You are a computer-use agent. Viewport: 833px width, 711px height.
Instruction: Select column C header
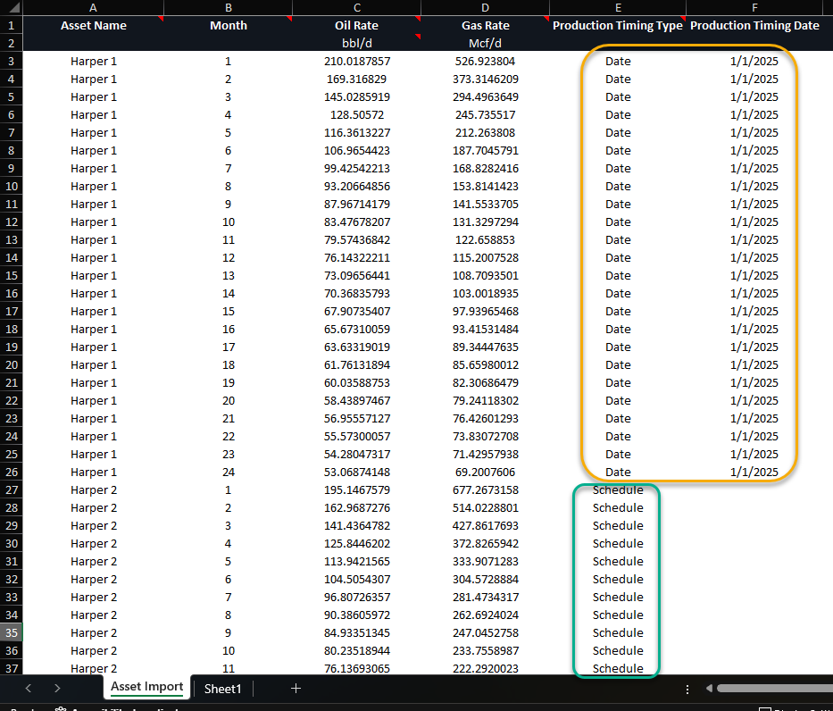coord(356,7)
